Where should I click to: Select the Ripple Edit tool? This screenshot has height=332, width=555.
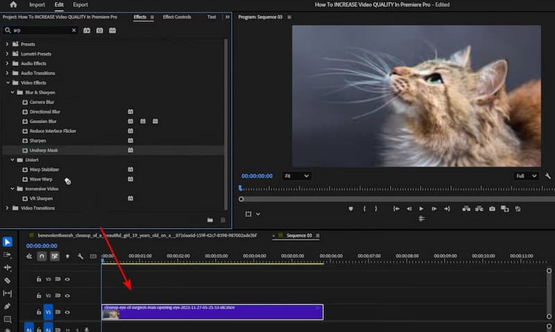[8, 267]
